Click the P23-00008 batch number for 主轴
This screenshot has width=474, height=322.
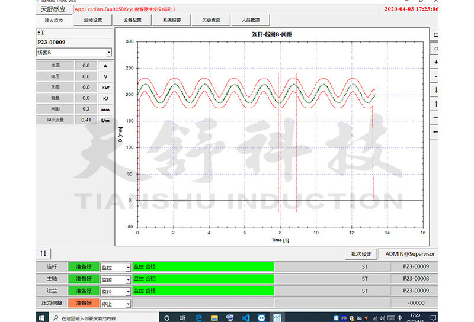pos(416,279)
